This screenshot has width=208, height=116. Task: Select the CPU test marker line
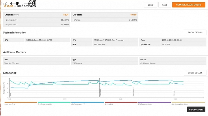[x=173, y=88]
